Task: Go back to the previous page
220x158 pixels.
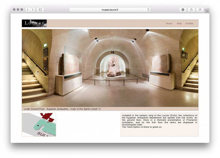Action: (x=27, y=10)
